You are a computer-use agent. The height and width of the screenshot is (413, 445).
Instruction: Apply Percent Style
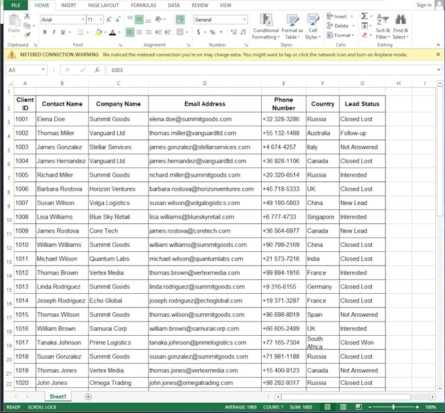[212, 32]
